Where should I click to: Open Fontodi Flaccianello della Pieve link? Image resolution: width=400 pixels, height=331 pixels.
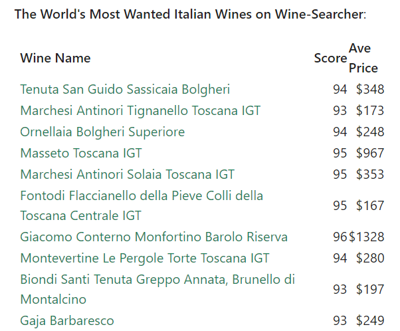click(x=142, y=205)
